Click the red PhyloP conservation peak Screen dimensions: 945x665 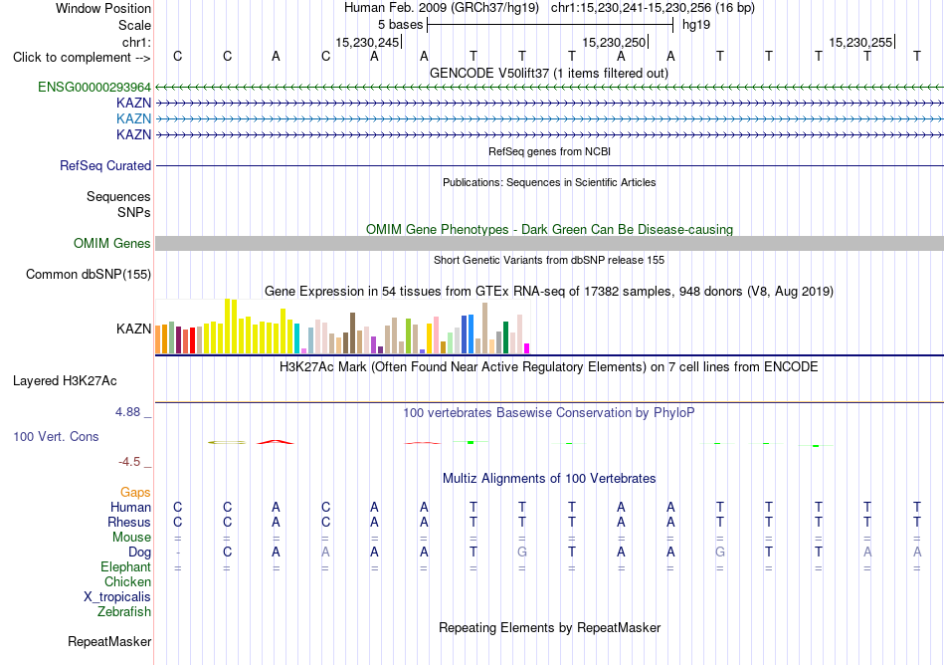276,442
